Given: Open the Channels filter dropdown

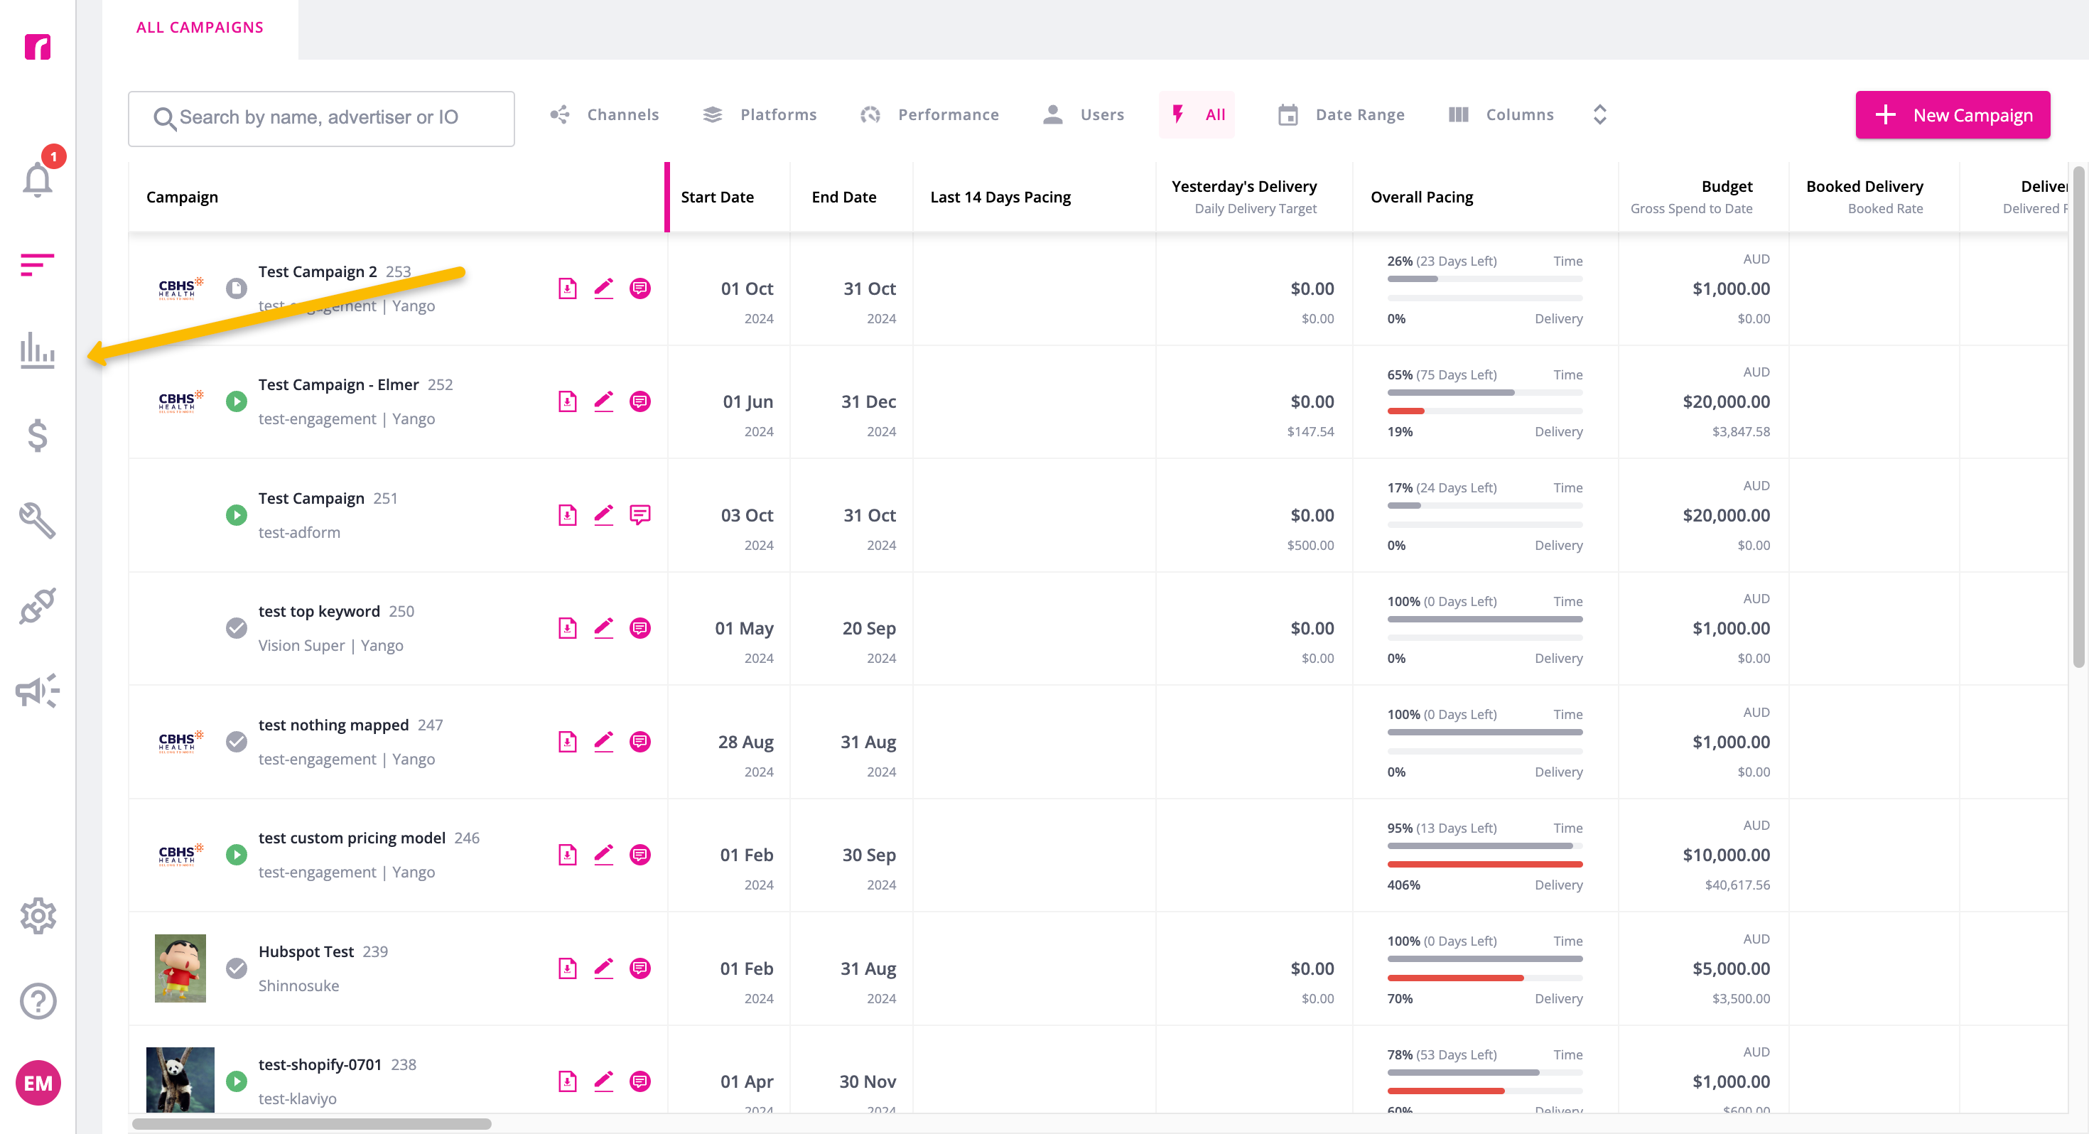Looking at the screenshot, I should [604, 114].
